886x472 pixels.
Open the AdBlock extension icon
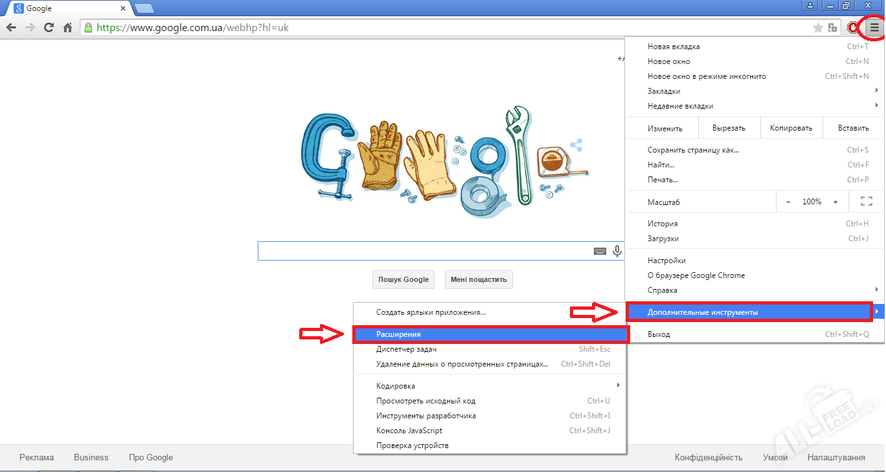pyautogui.click(x=853, y=28)
